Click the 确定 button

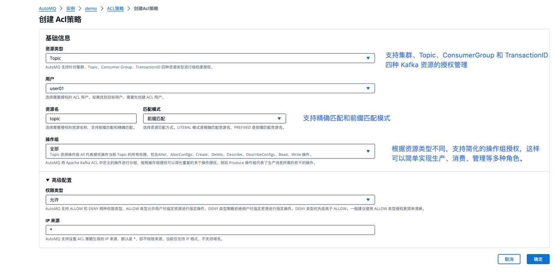(538, 259)
